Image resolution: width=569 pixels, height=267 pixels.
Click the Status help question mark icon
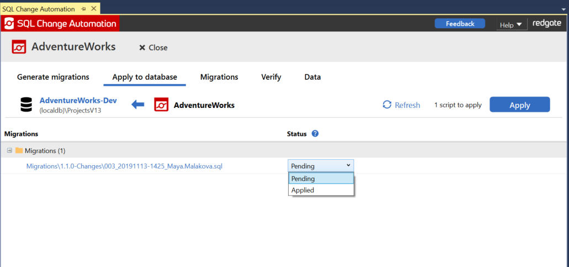[x=315, y=133]
